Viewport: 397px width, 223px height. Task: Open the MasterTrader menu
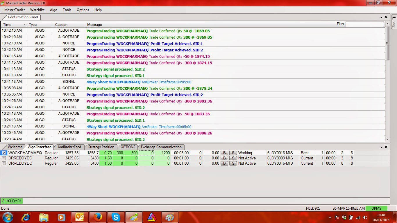coord(15,10)
